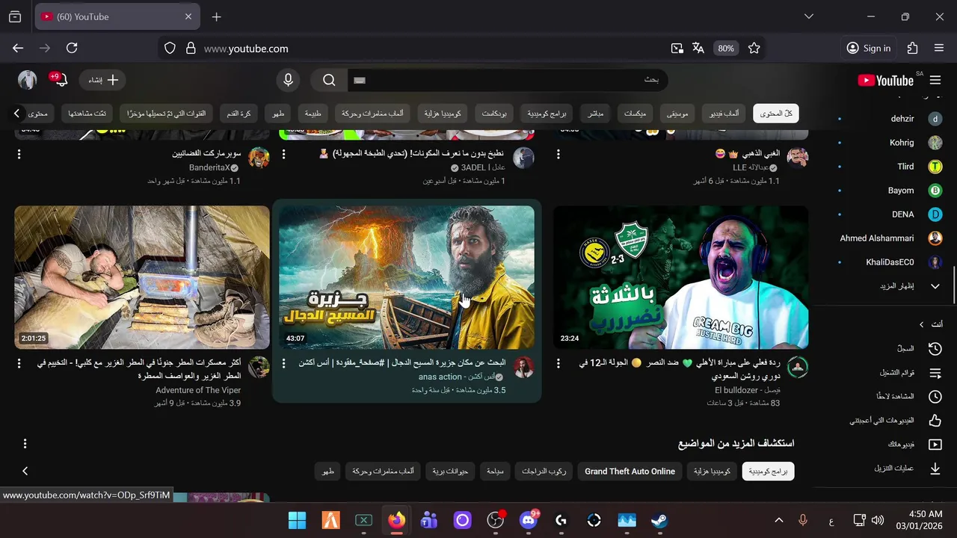
Task: Select the 'مباشر' filter chip
Action: [595, 114]
